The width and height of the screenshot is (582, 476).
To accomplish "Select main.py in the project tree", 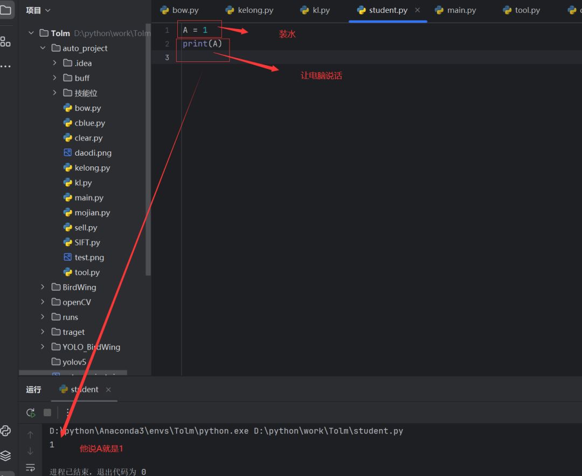I will (x=84, y=198).
